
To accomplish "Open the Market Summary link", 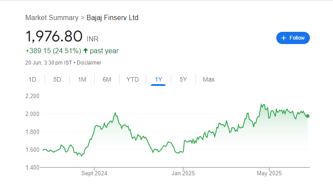I will 52,17.
